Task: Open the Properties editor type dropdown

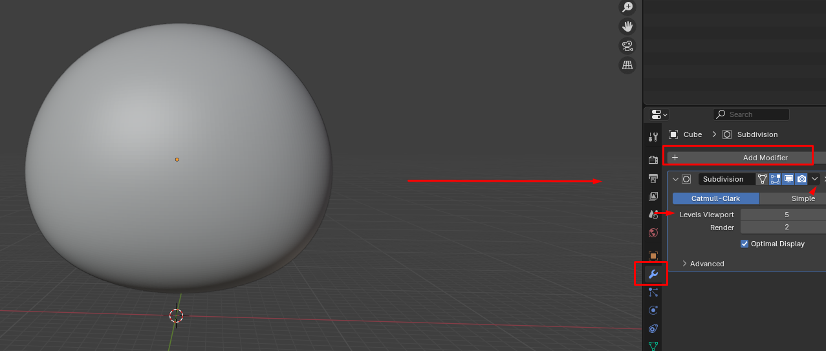Action: coord(660,114)
